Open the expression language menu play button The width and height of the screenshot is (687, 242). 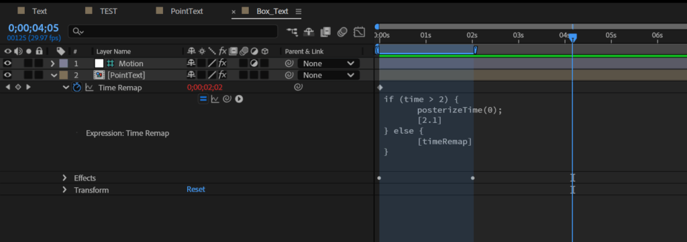point(239,99)
